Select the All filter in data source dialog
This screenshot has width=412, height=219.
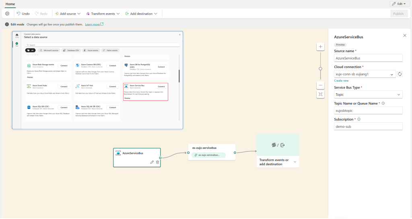tap(31, 50)
